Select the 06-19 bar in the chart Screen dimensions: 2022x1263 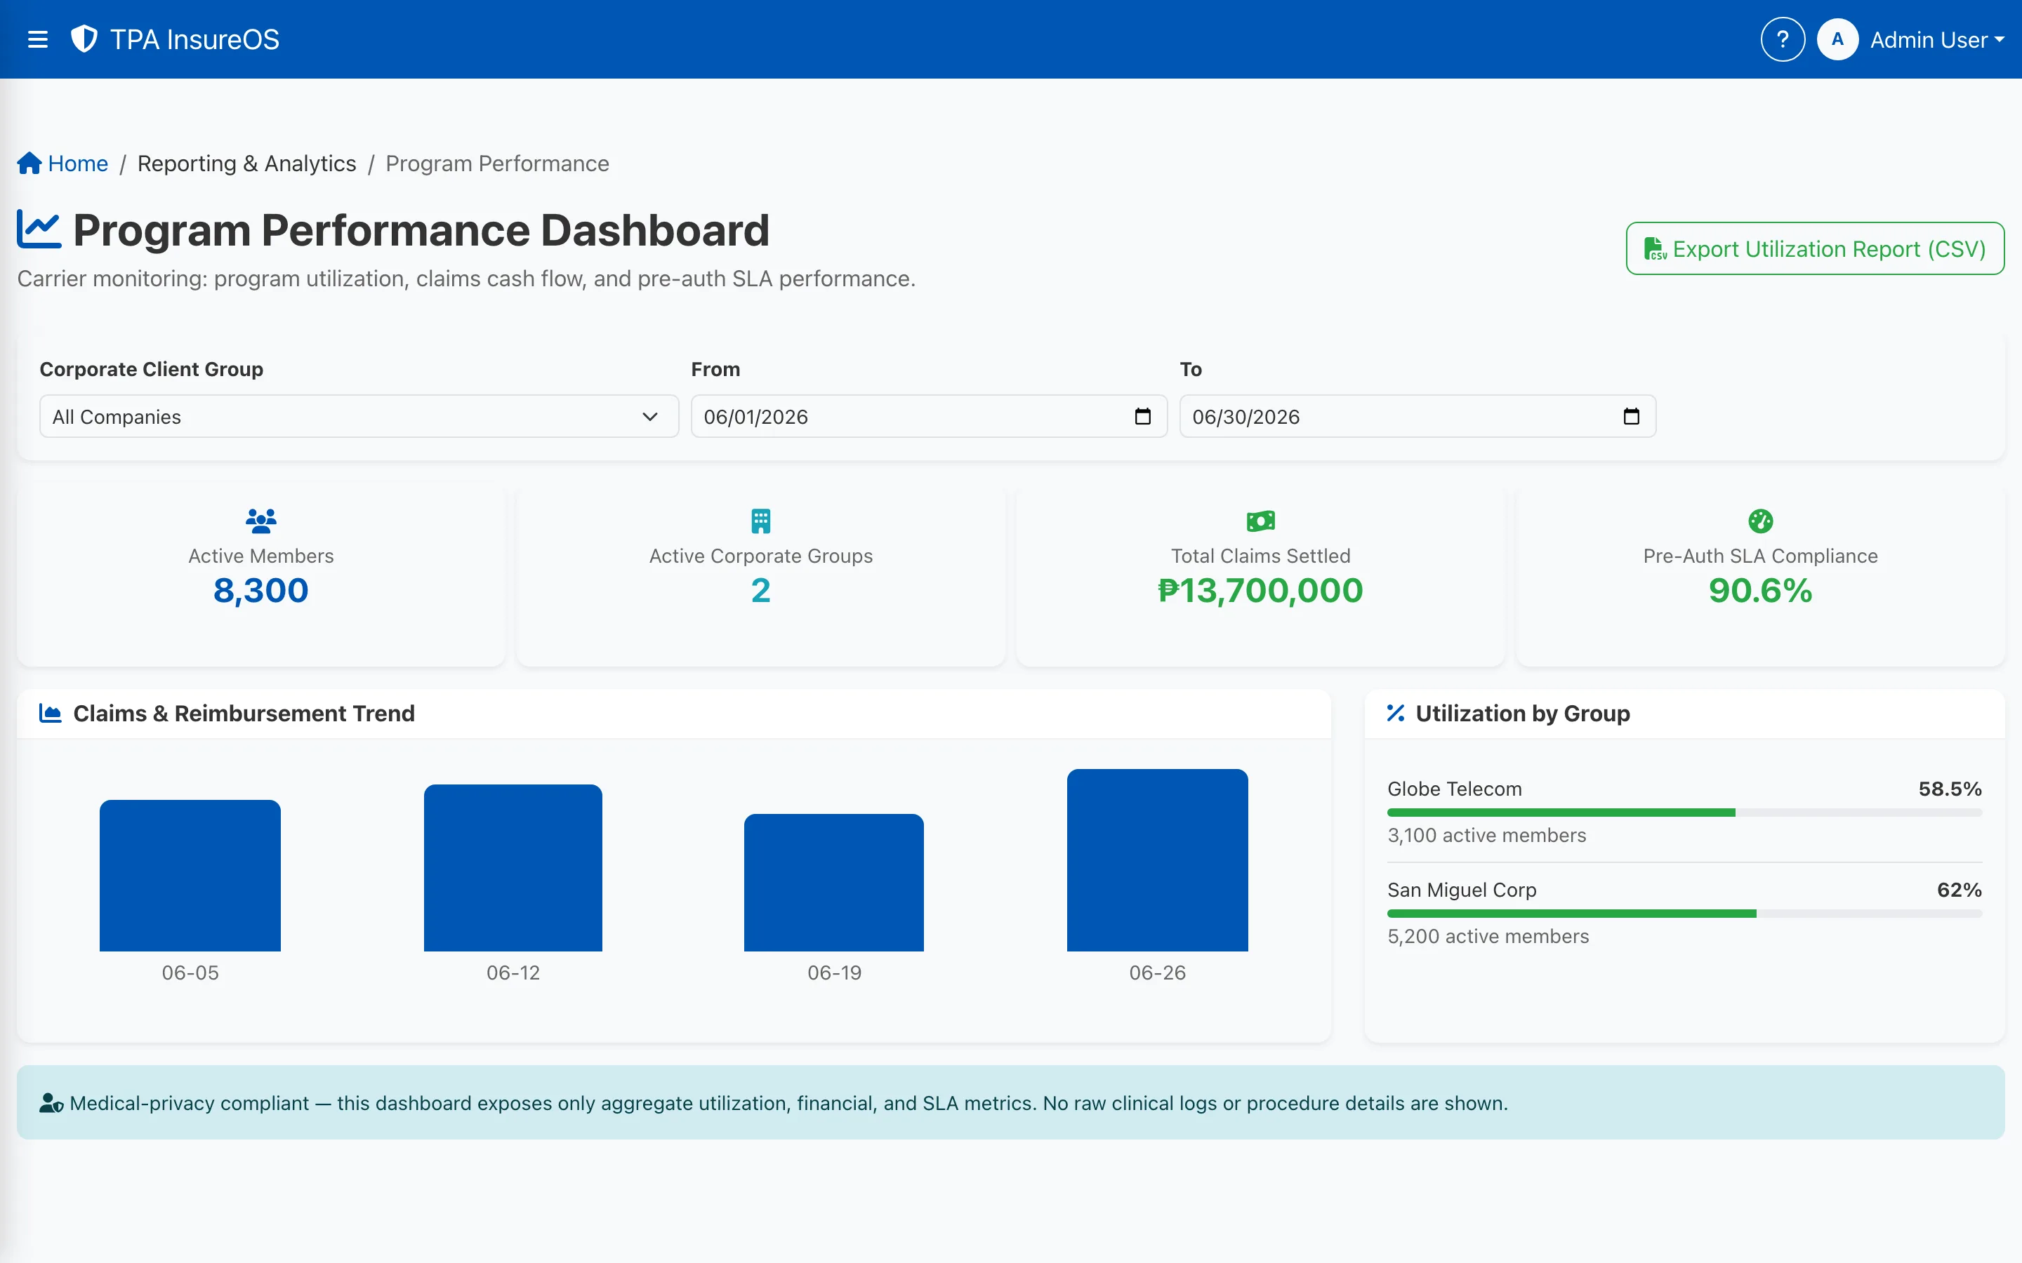(x=834, y=883)
